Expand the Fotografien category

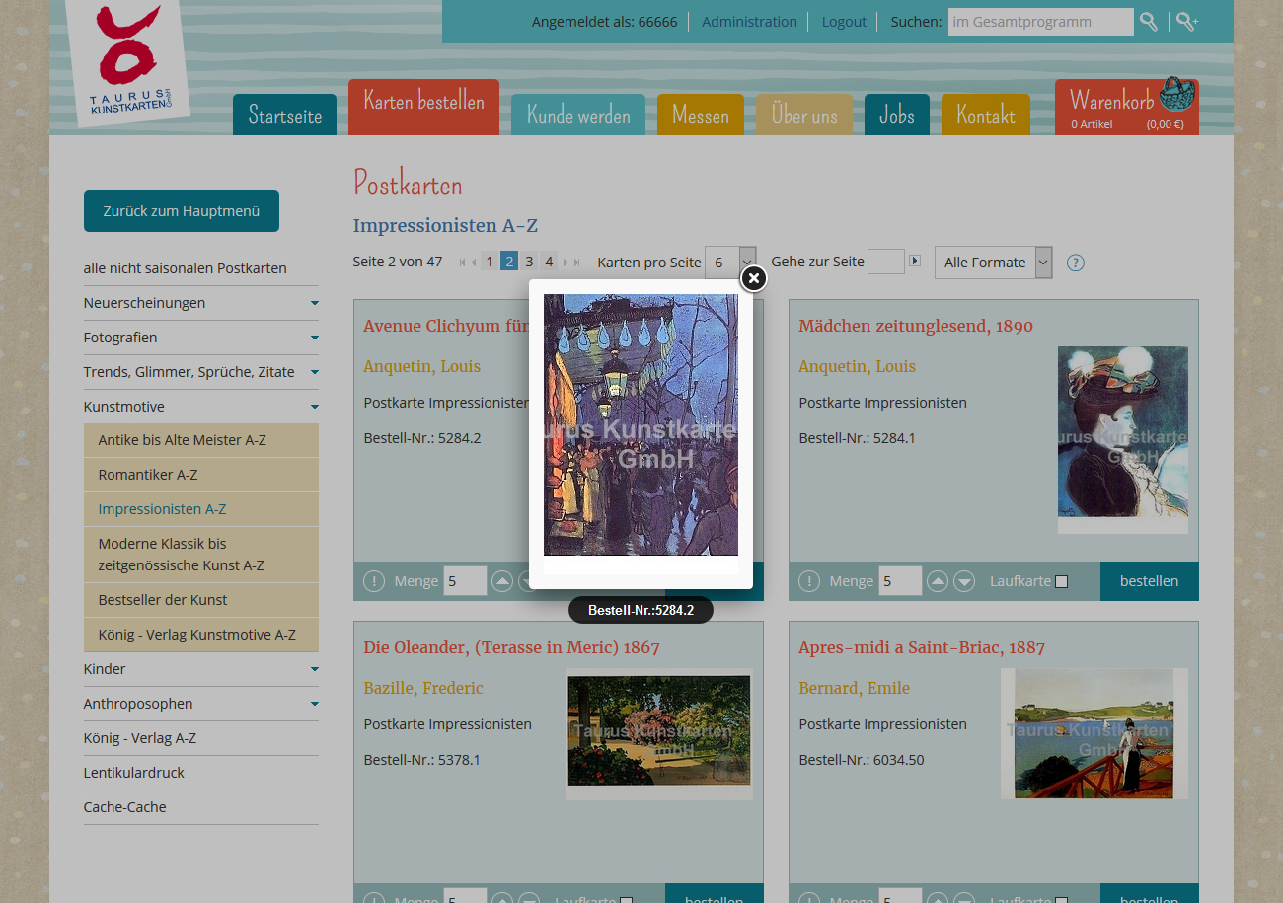(x=315, y=338)
